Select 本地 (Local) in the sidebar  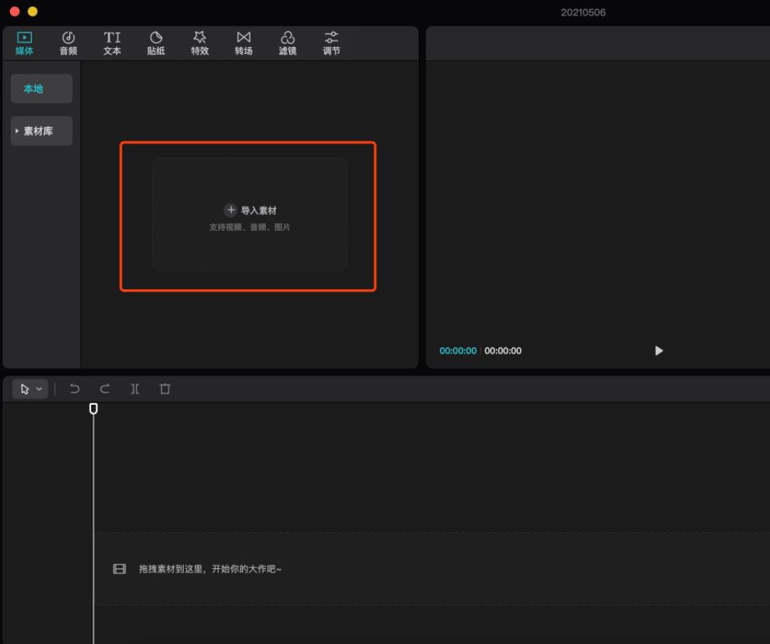[42, 89]
